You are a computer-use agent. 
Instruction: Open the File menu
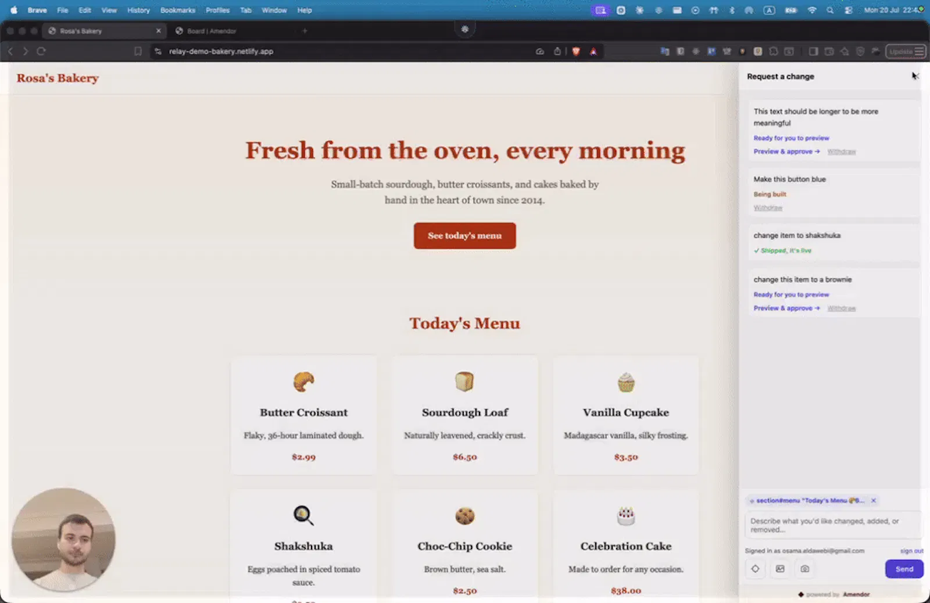tap(62, 10)
